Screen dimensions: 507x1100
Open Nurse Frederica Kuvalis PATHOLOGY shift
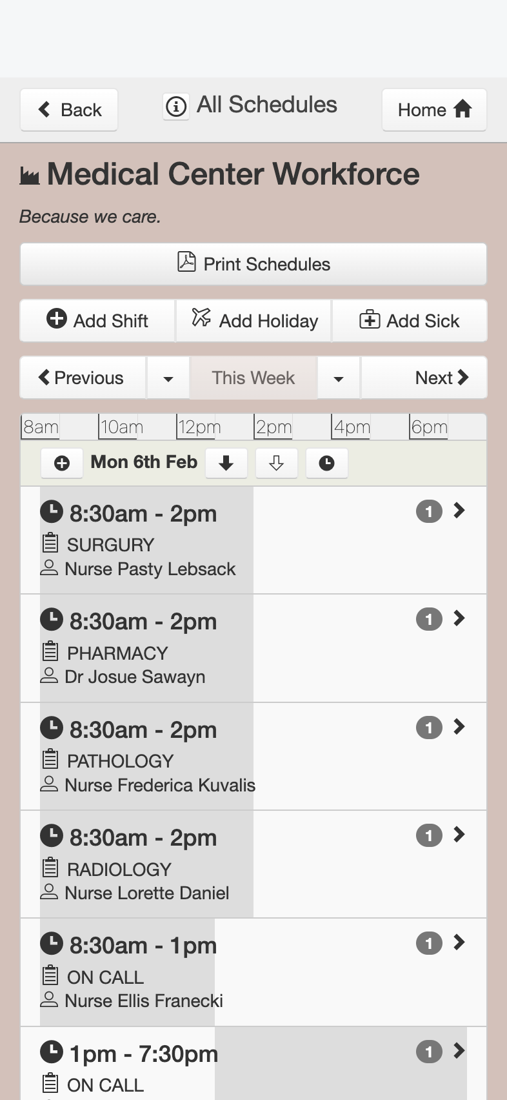[x=253, y=757]
